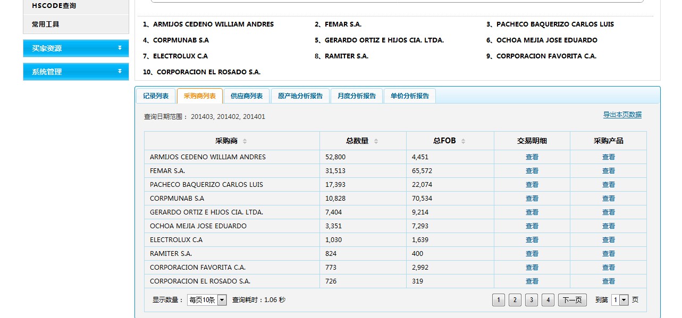The width and height of the screenshot is (682, 318).
Task: View 交易明细 for ELECTROLUX C.A
Action: point(532,240)
